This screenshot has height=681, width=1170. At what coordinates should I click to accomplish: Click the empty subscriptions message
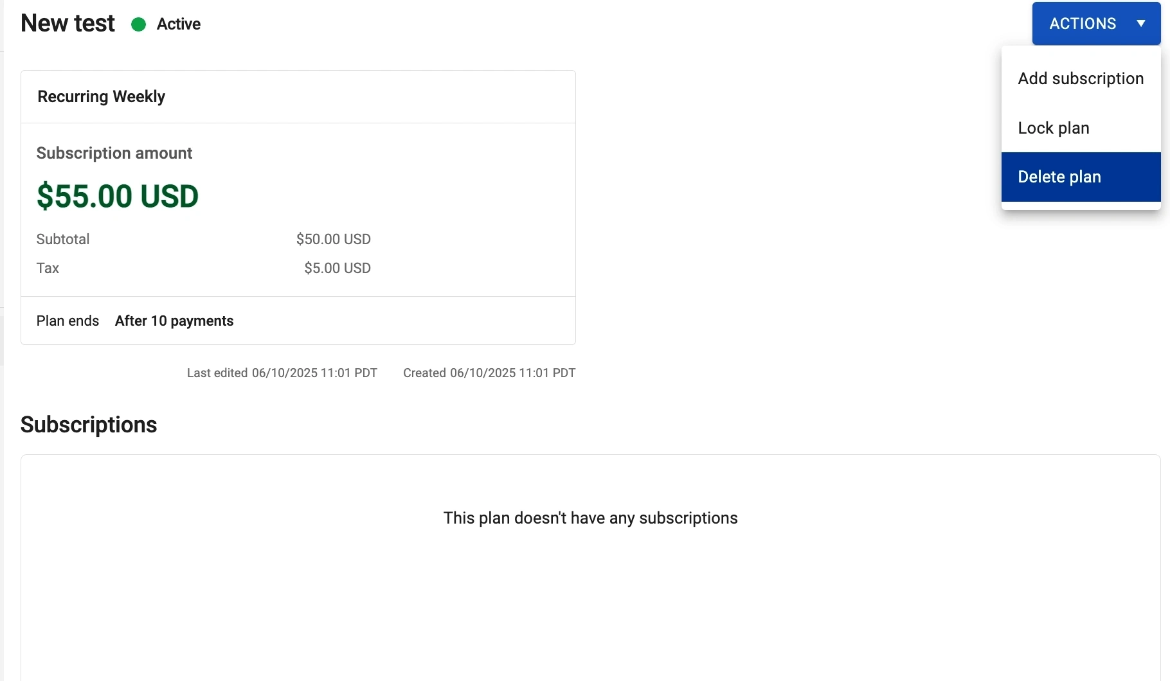coord(590,518)
